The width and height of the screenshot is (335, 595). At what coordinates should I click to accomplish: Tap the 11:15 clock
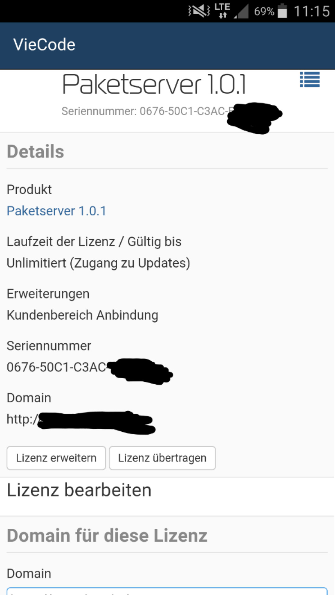(x=311, y=11)
